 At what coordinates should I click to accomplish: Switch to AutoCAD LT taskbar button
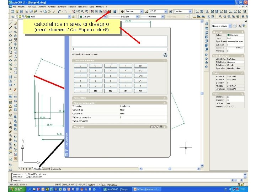pyautogui.click(x=116, y=190)
